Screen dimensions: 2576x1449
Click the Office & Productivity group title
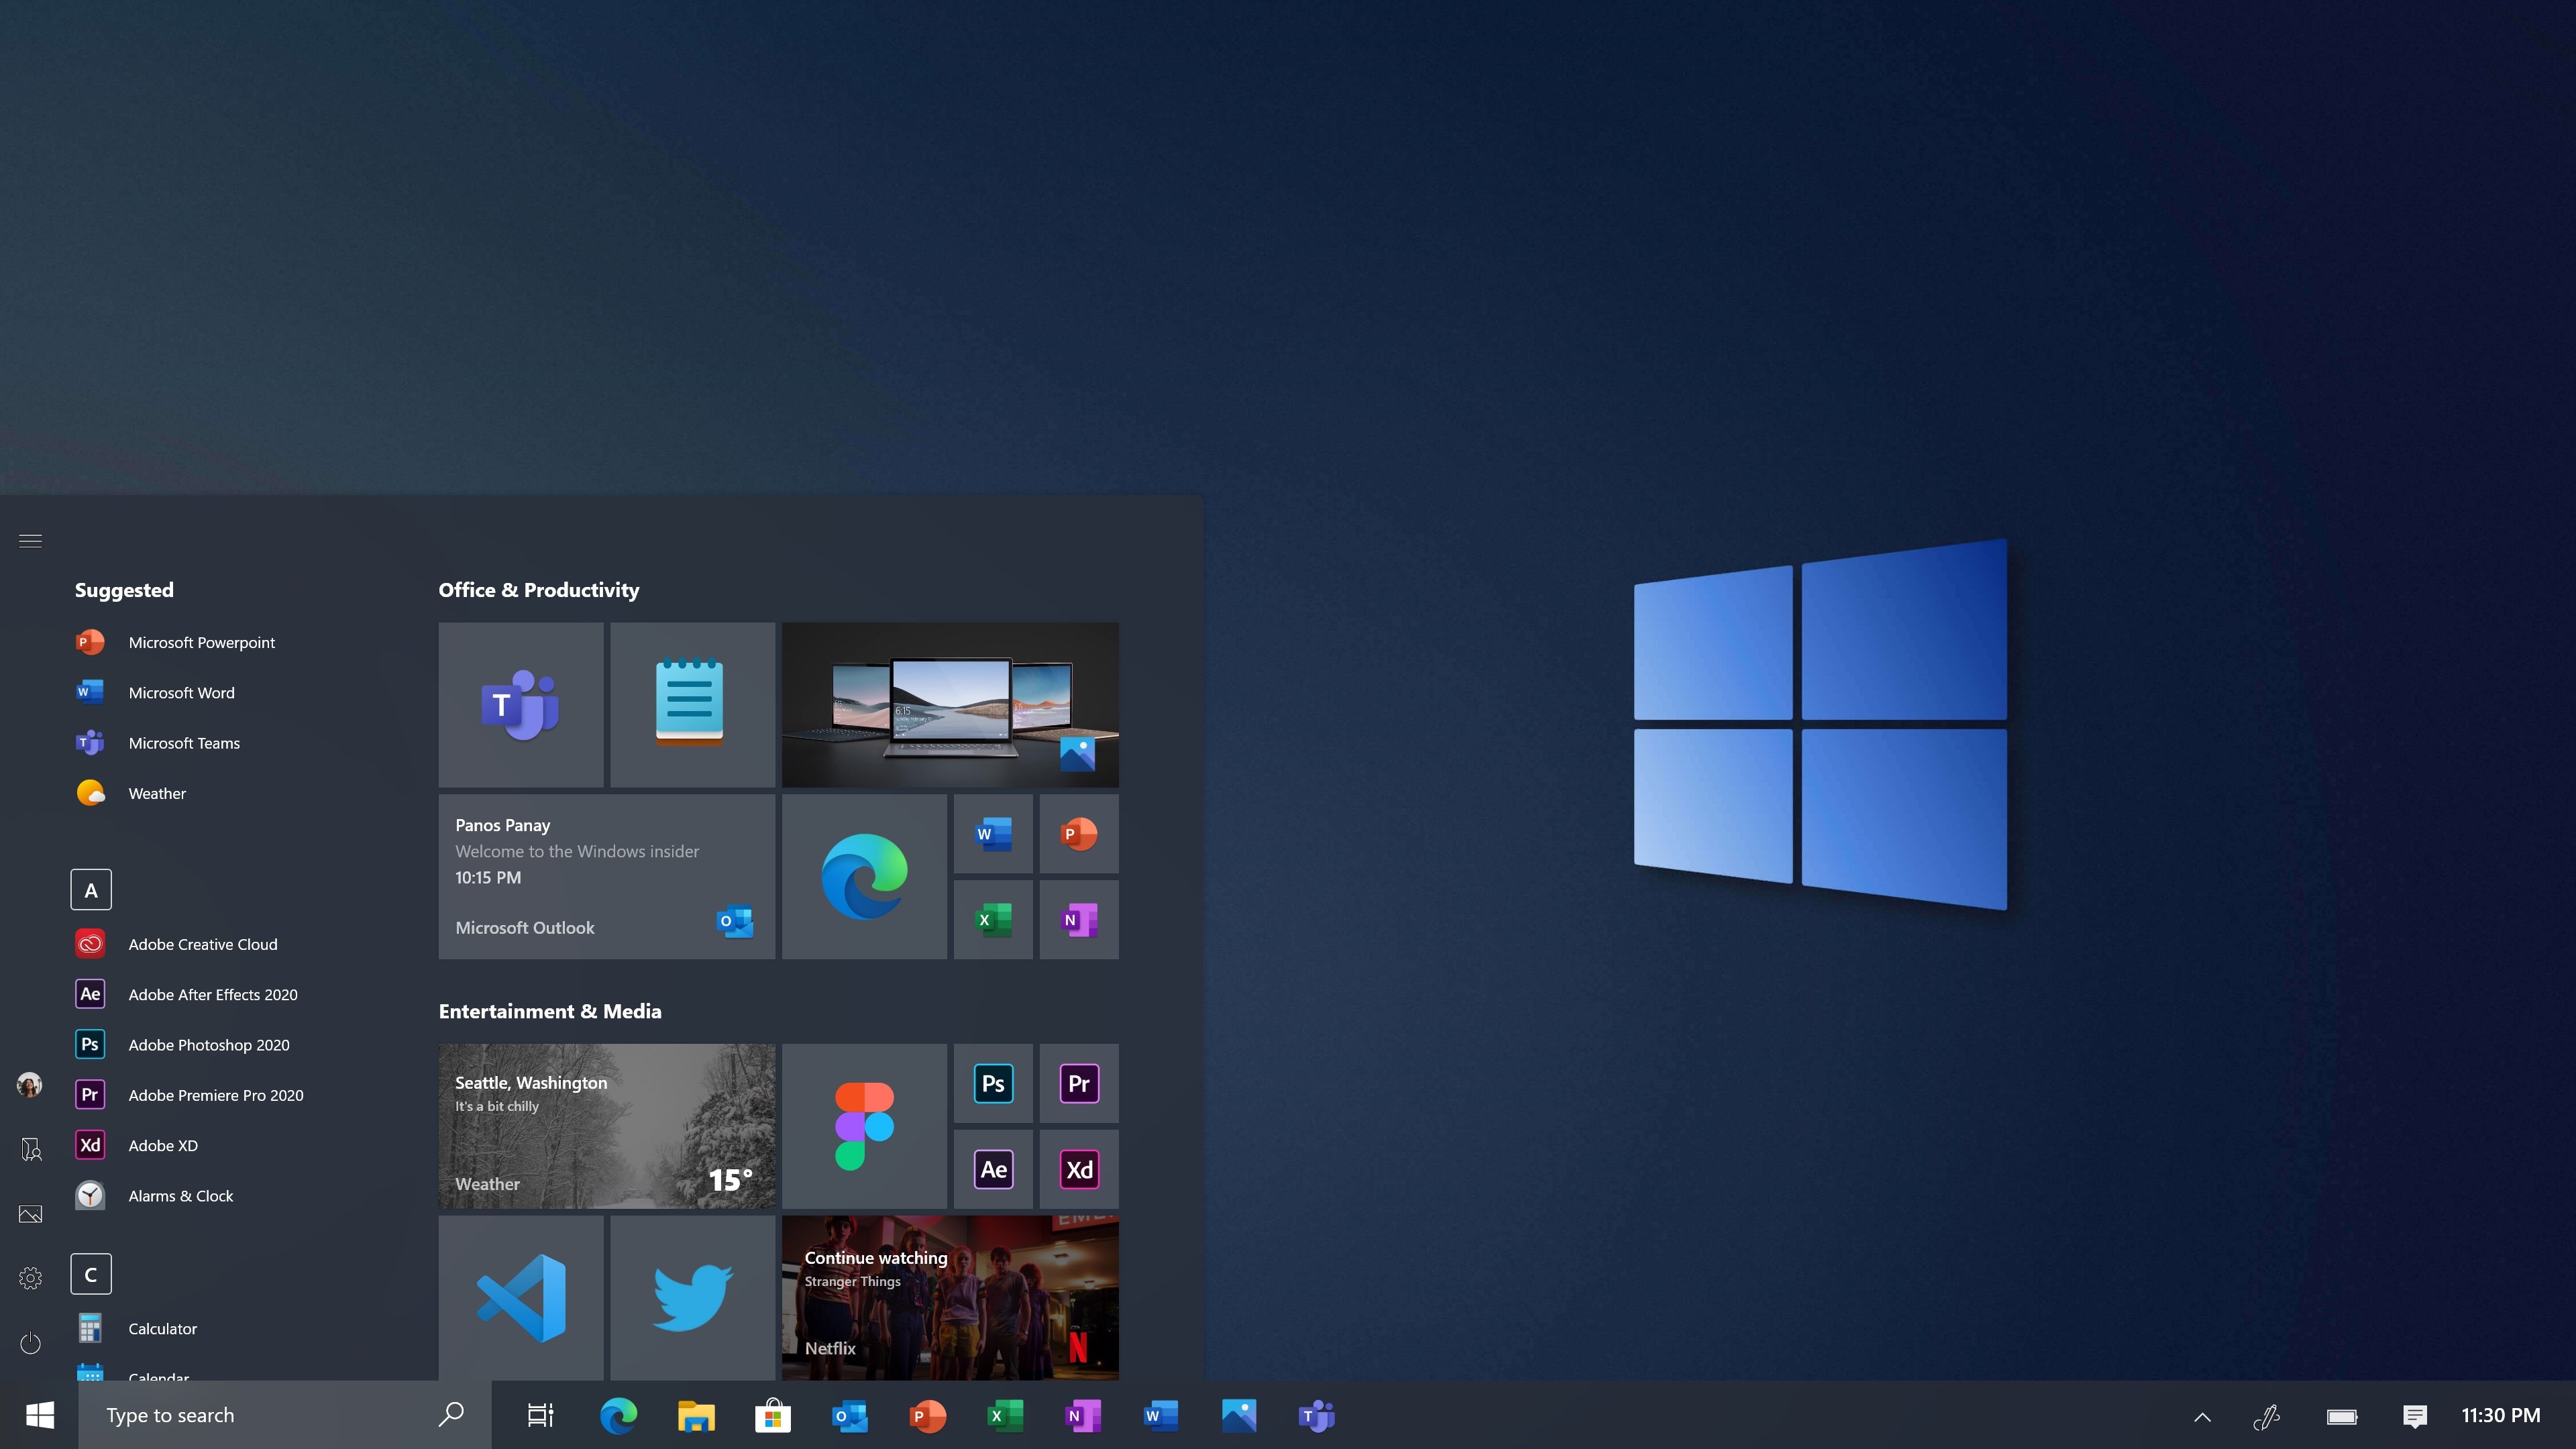click(x=539, y=590)
